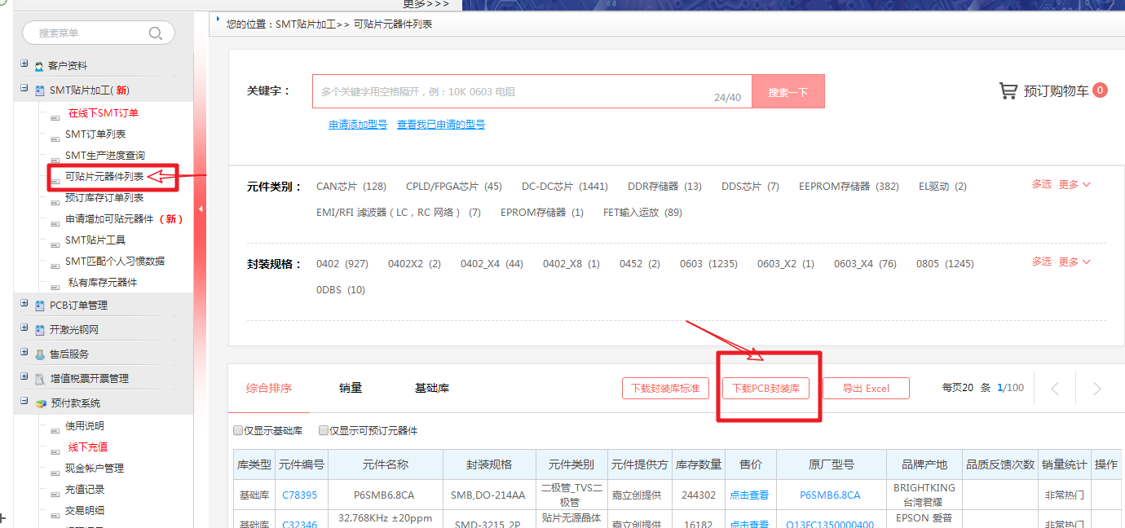
Task: Switch to the 销量 sort tab
Action: pyautogui.click(x=351, y=388)
